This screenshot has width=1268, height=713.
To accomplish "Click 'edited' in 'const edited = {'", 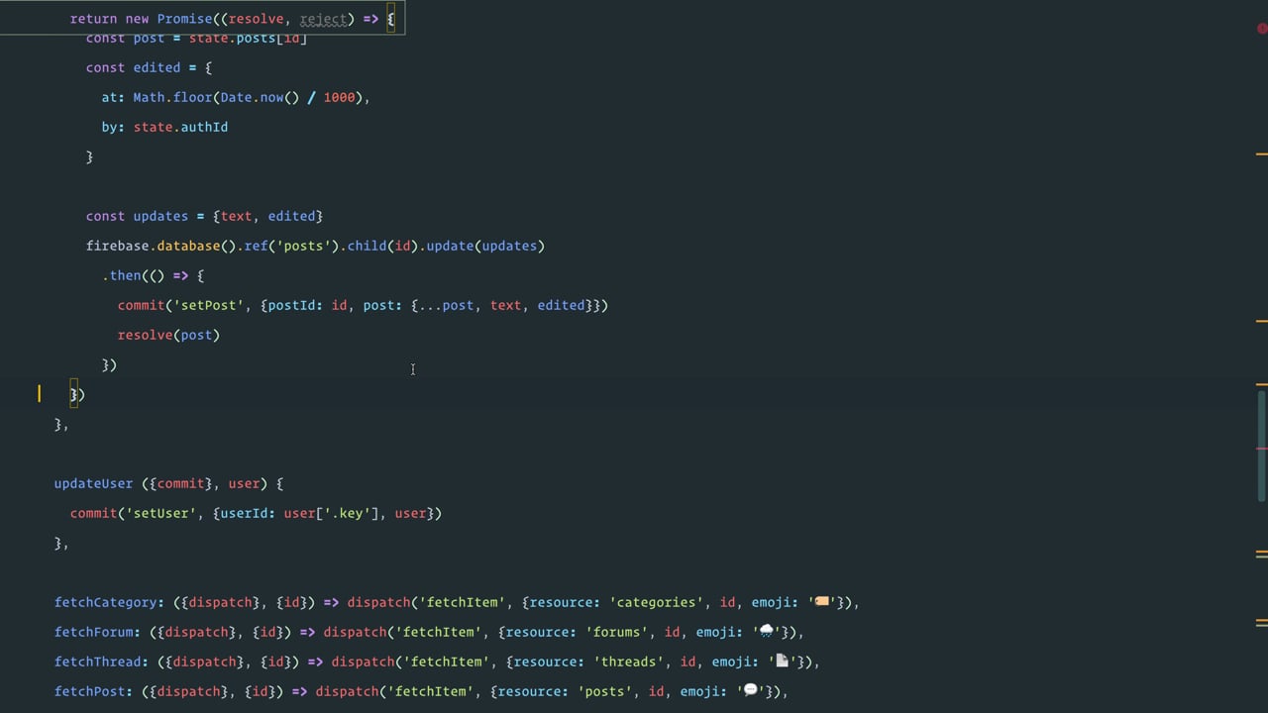I will click(158, 67).
